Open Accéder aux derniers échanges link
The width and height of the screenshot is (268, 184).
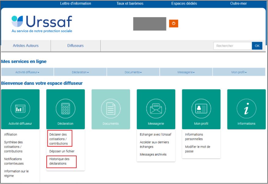(154, 145)
